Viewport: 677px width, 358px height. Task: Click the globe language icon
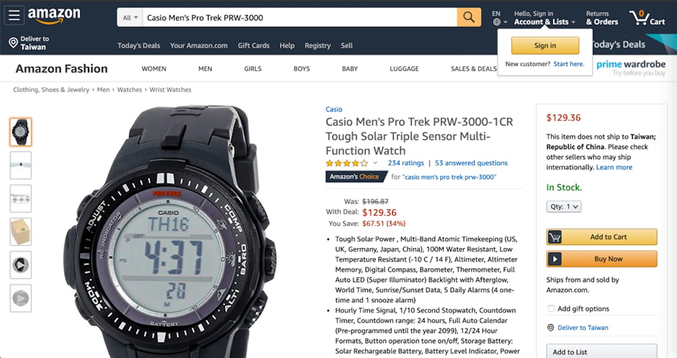496,22
